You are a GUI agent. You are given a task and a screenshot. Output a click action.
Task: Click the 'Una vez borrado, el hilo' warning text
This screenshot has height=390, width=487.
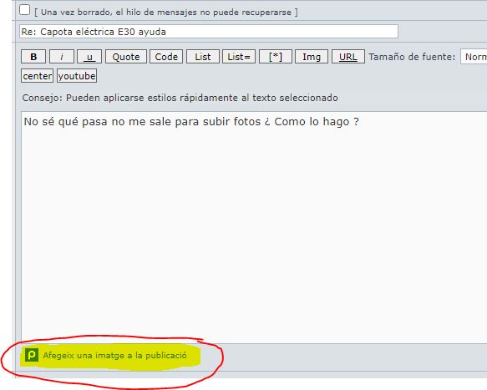point(166,13)
